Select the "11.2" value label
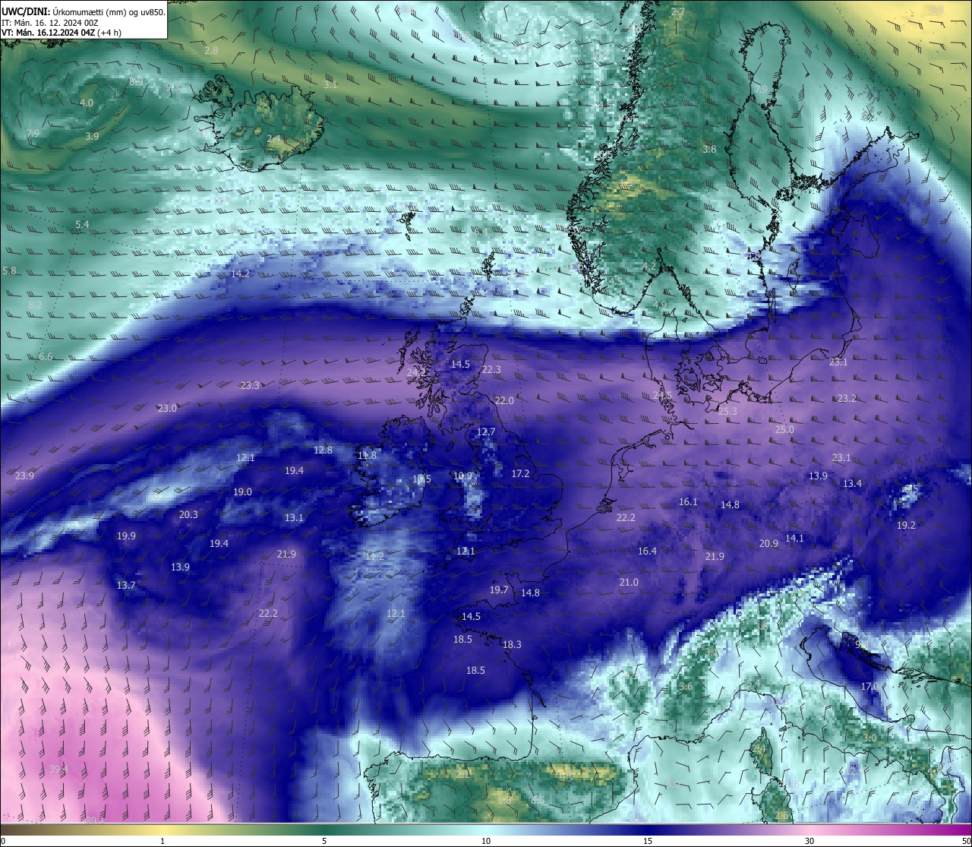972x847 pixels. click(x=374, y=556)
